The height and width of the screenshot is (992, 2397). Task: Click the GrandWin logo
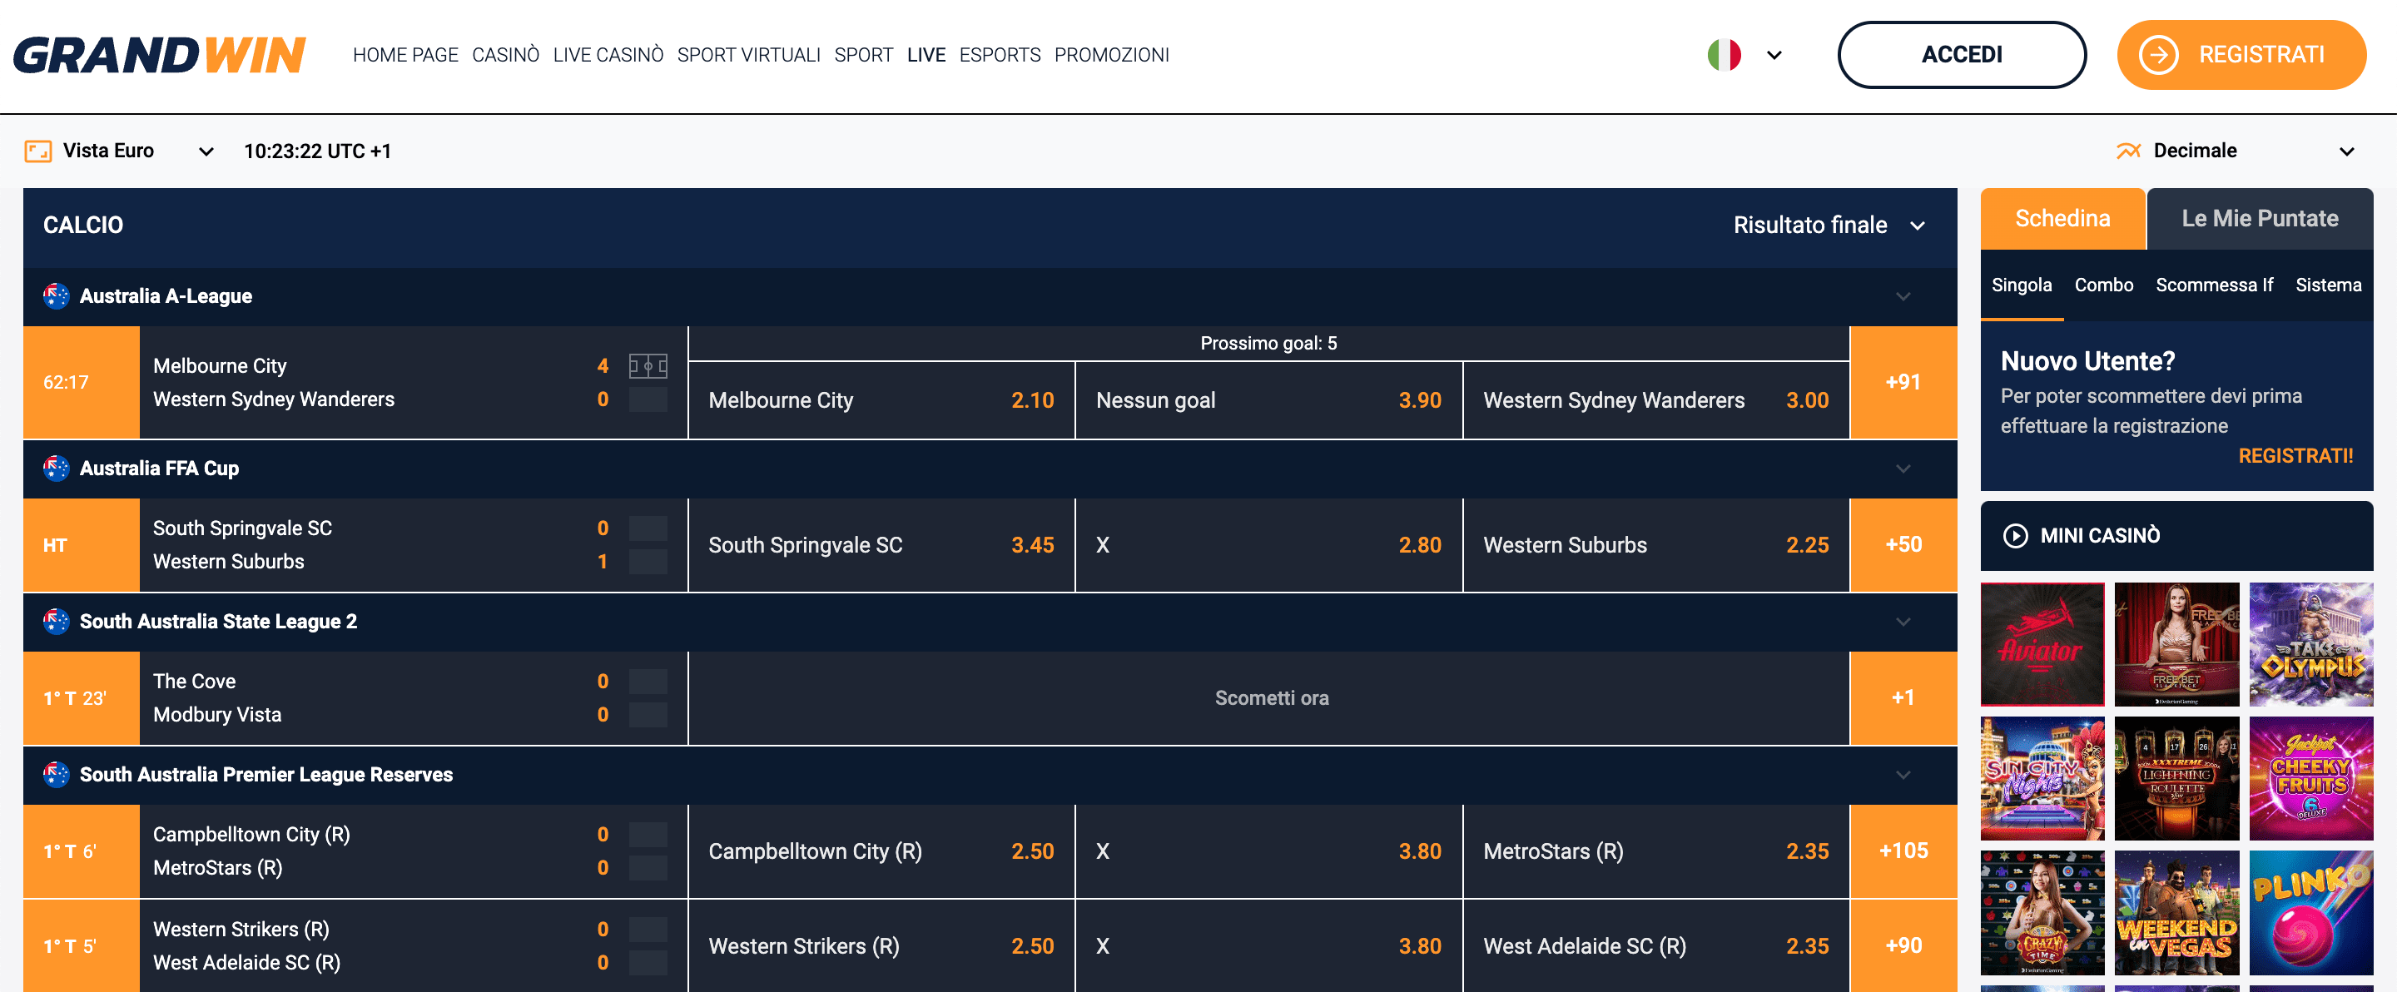click(x=159, y=55)
